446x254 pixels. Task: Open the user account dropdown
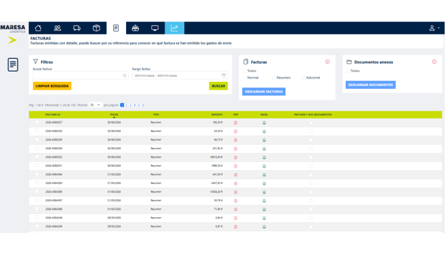point(435,28)
